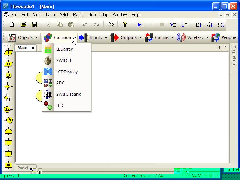This screenshot has width=240, height=180.
Task: Expand the Properties side panel
Action: pos(234,59)
